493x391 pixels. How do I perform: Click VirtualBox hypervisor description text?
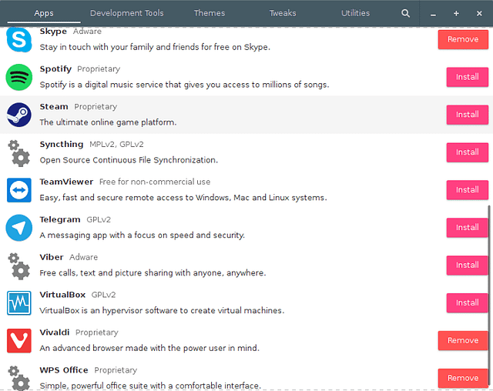162,310
